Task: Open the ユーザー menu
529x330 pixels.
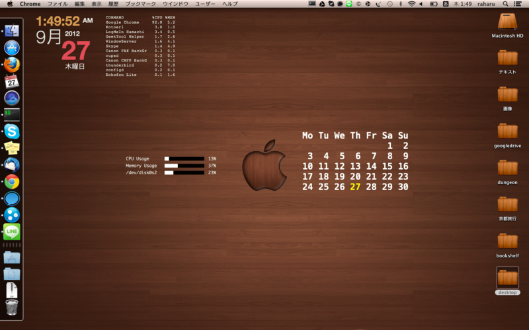Action: 205,4
